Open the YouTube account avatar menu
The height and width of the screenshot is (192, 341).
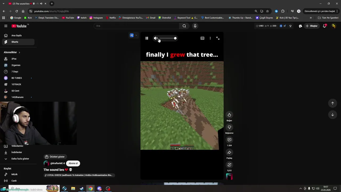pyautogui.click(x=334, y=26)
